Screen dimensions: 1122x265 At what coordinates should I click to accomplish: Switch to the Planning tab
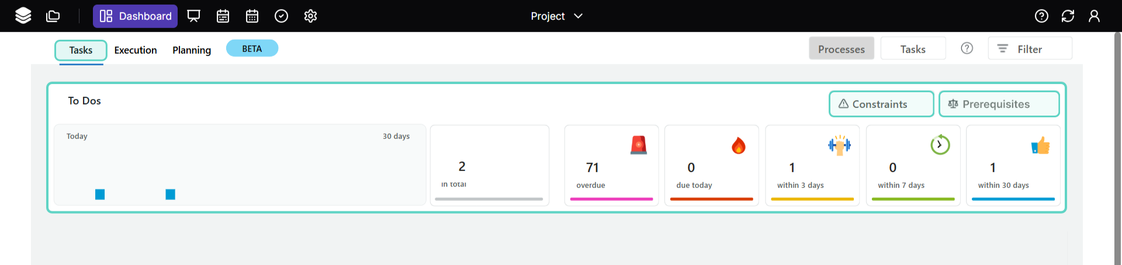coord(192,50)
